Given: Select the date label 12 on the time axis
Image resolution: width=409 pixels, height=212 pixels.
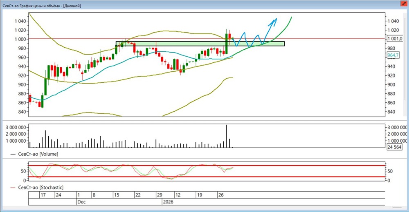Looking at the screenshot, I should pyautogui.click(x=178, y=195).
